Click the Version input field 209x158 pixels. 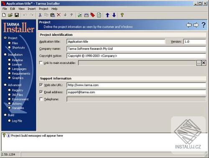[195, 42]
